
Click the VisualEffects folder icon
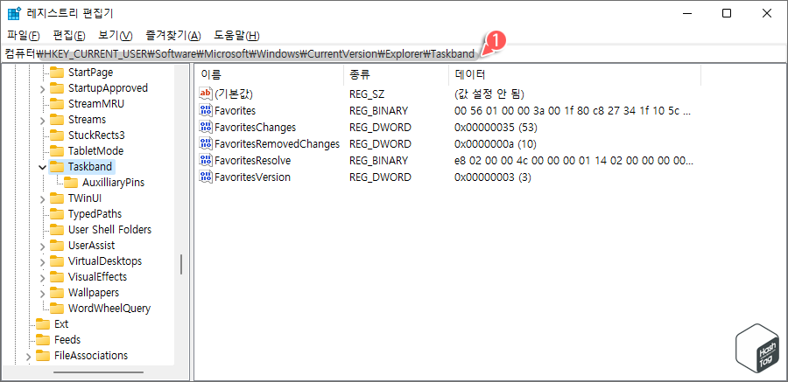tap(57, 276)
